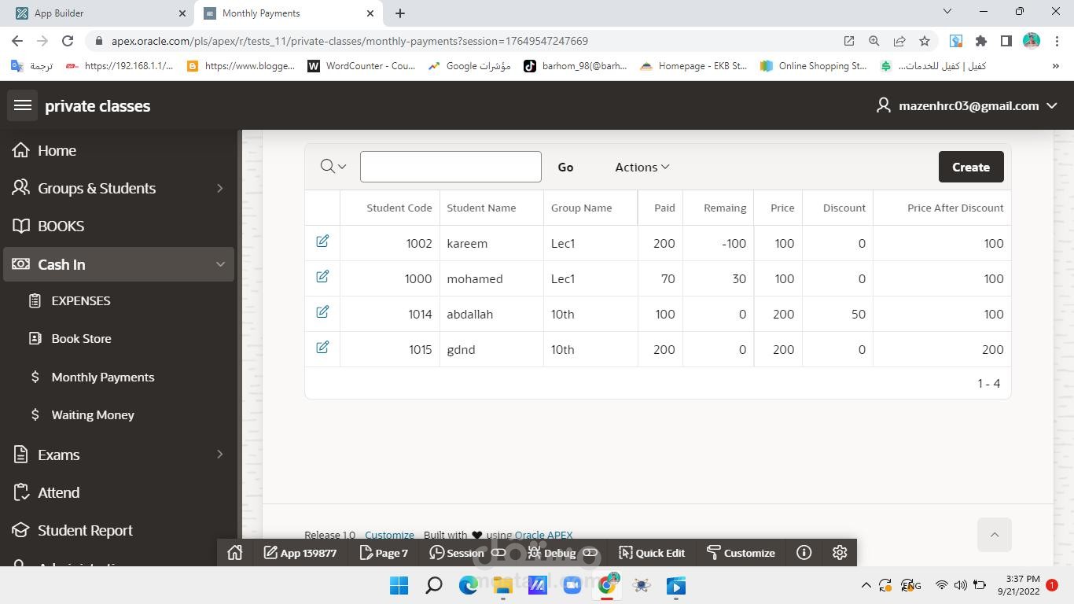Viewport: 1074px width, 604px height.
Task: Open a new browser tab
Action: click(400, 13)
